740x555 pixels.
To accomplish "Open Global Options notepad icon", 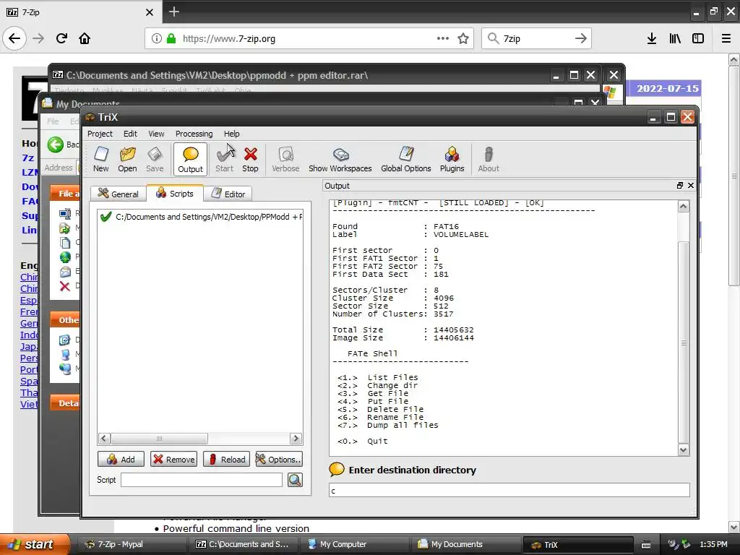I will 406,160.
